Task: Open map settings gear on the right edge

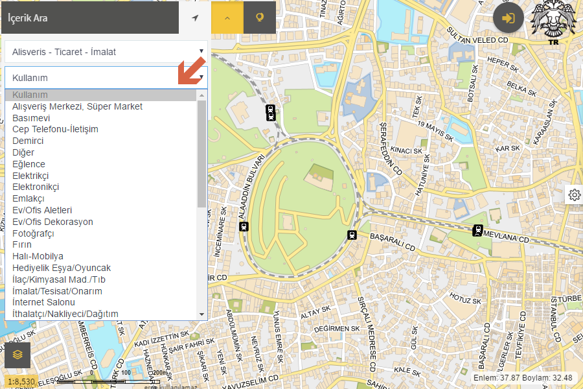Action: [574, 194]
